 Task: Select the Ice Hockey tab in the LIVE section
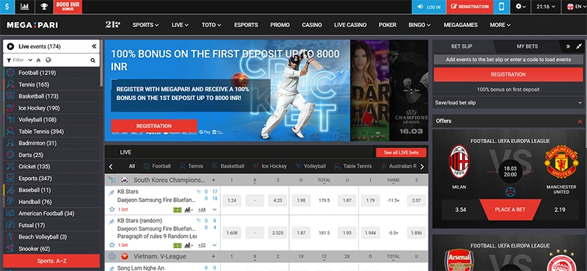(x=269, y=166)
